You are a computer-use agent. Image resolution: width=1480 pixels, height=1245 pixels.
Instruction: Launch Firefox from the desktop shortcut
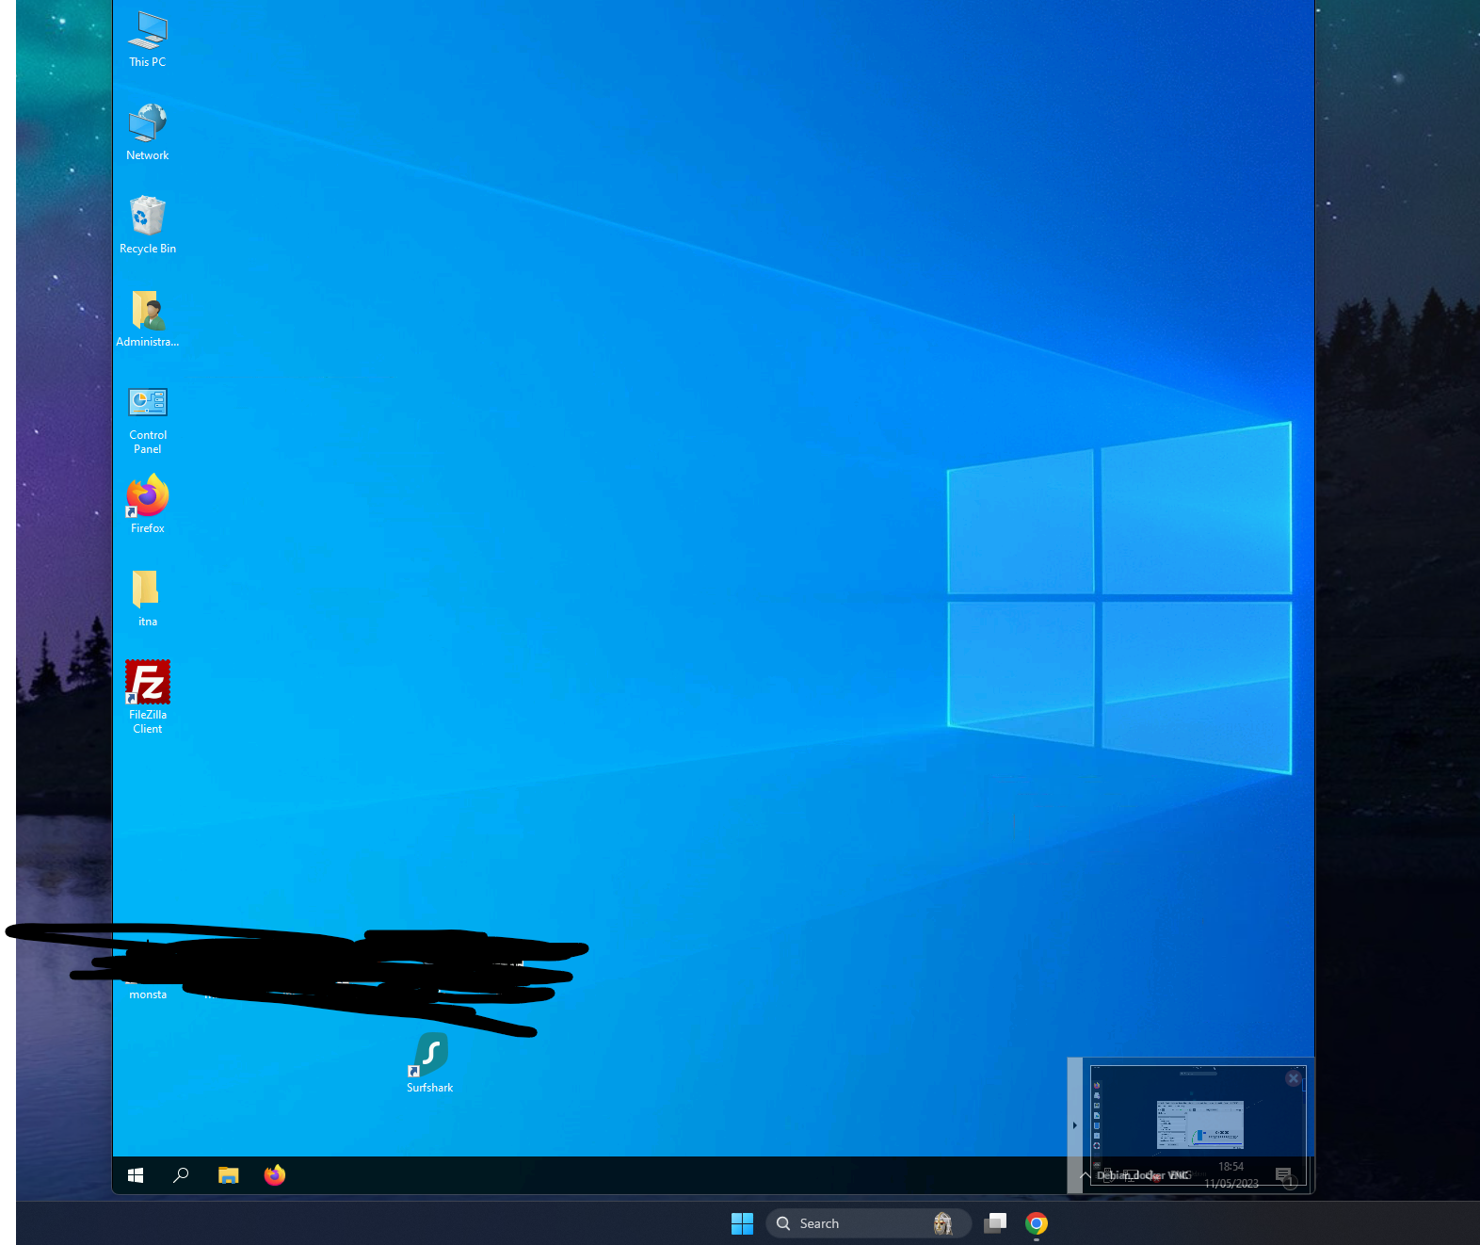click(147, 503)
